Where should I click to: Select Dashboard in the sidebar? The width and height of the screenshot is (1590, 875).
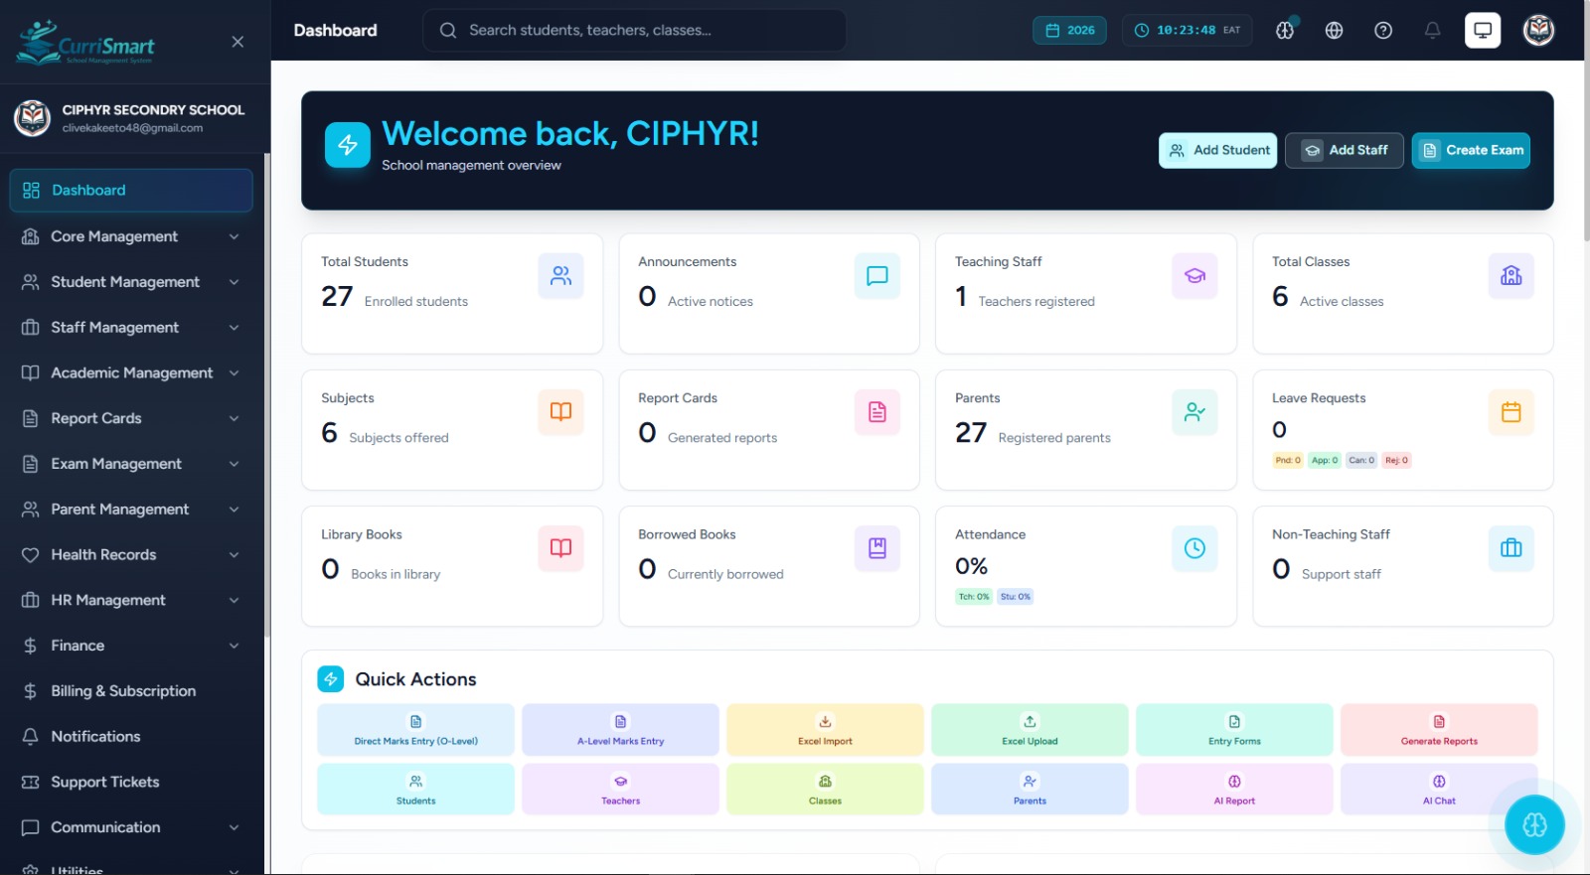click(x=131, y=191)
